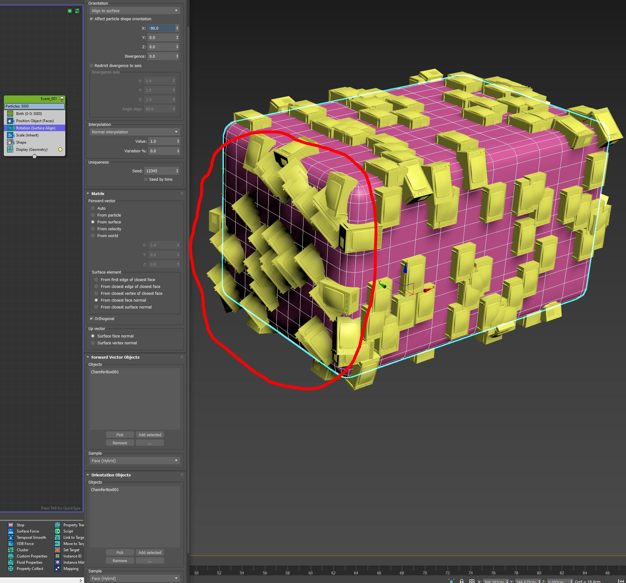This screenshot has height=583, width=626.
Task: Click the Scale (Inherit) operator icon
Action: coord(10,135)
